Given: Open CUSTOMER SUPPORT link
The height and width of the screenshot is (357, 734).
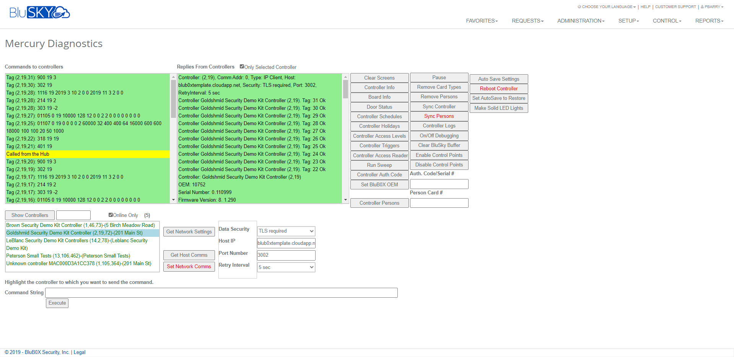Looking at the screenshot, I should click(675, 7).
